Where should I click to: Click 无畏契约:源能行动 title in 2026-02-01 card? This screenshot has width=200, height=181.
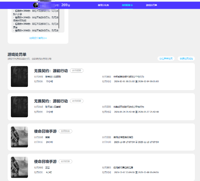point(51,71)
